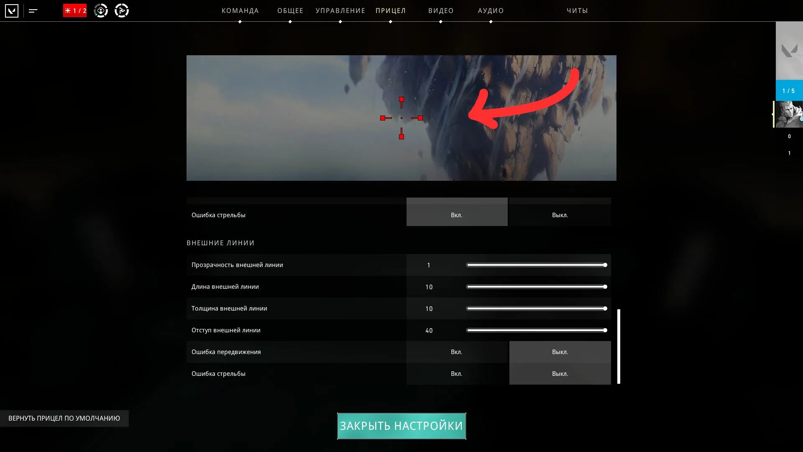803x452 pixels.
Task: Toggle Ошибка стрельбы top setting off
Action: 560,215
